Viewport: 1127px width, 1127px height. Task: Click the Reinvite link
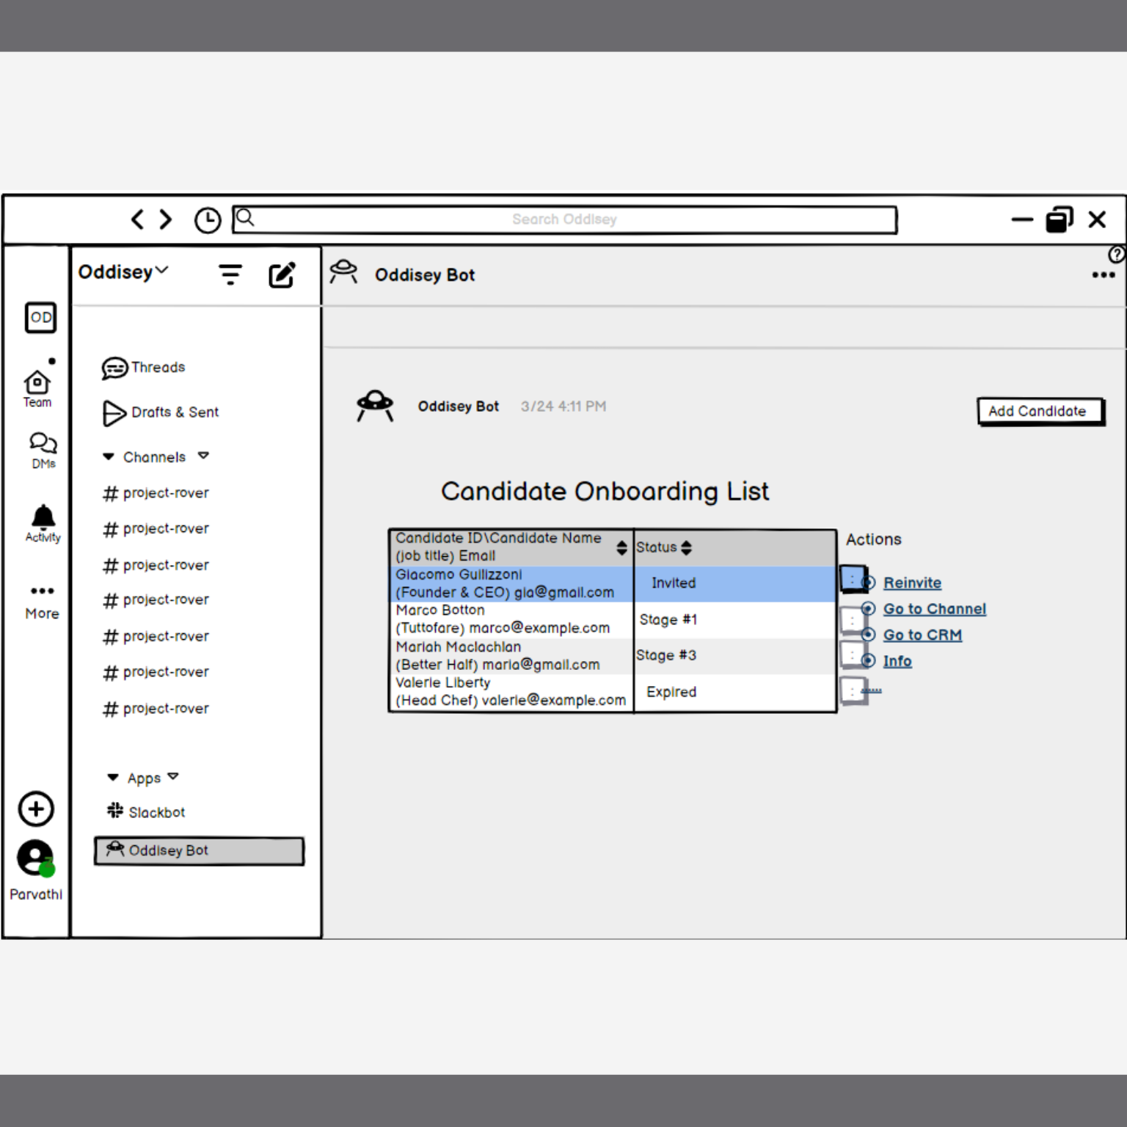click(x=912, y=583)
